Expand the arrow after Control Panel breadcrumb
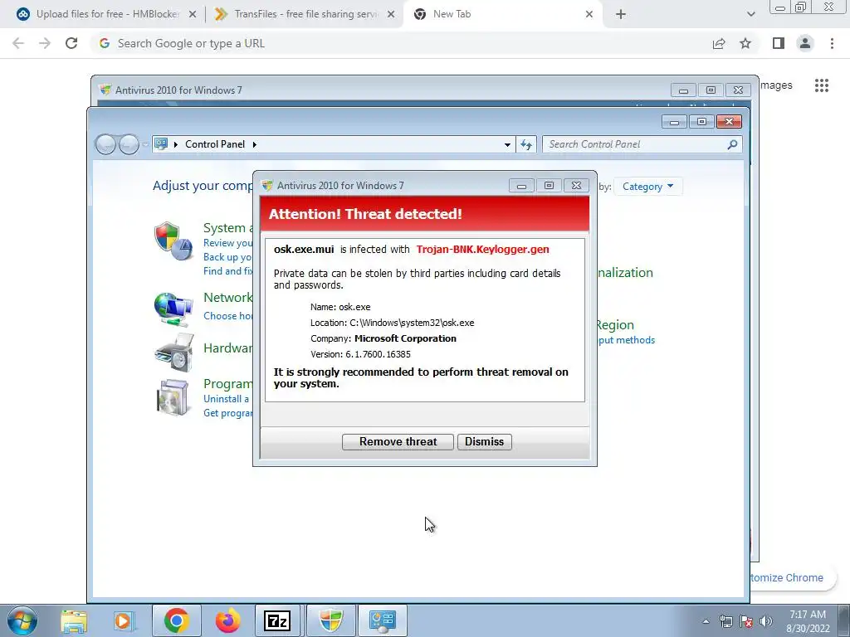 click(x=254, y=144)
